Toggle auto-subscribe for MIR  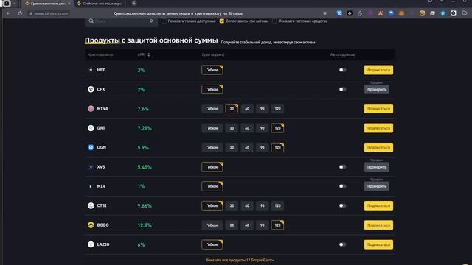point(342,186)
